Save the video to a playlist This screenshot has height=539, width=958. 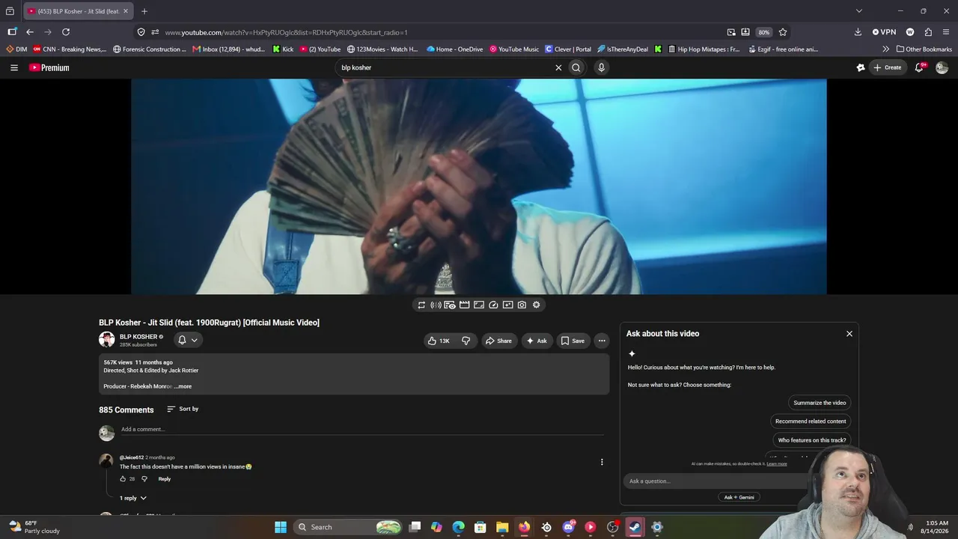pos(573,341)
